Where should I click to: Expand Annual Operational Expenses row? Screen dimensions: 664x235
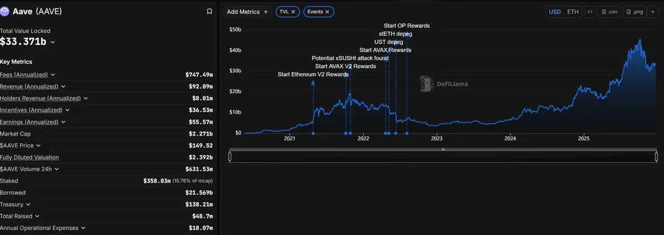click(x=83, y=228)
